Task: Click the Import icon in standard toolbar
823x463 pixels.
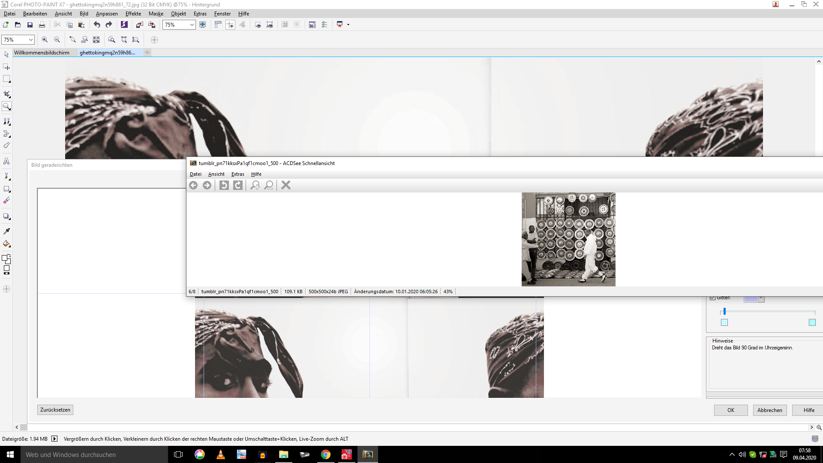Action: [x=140, y=25]
